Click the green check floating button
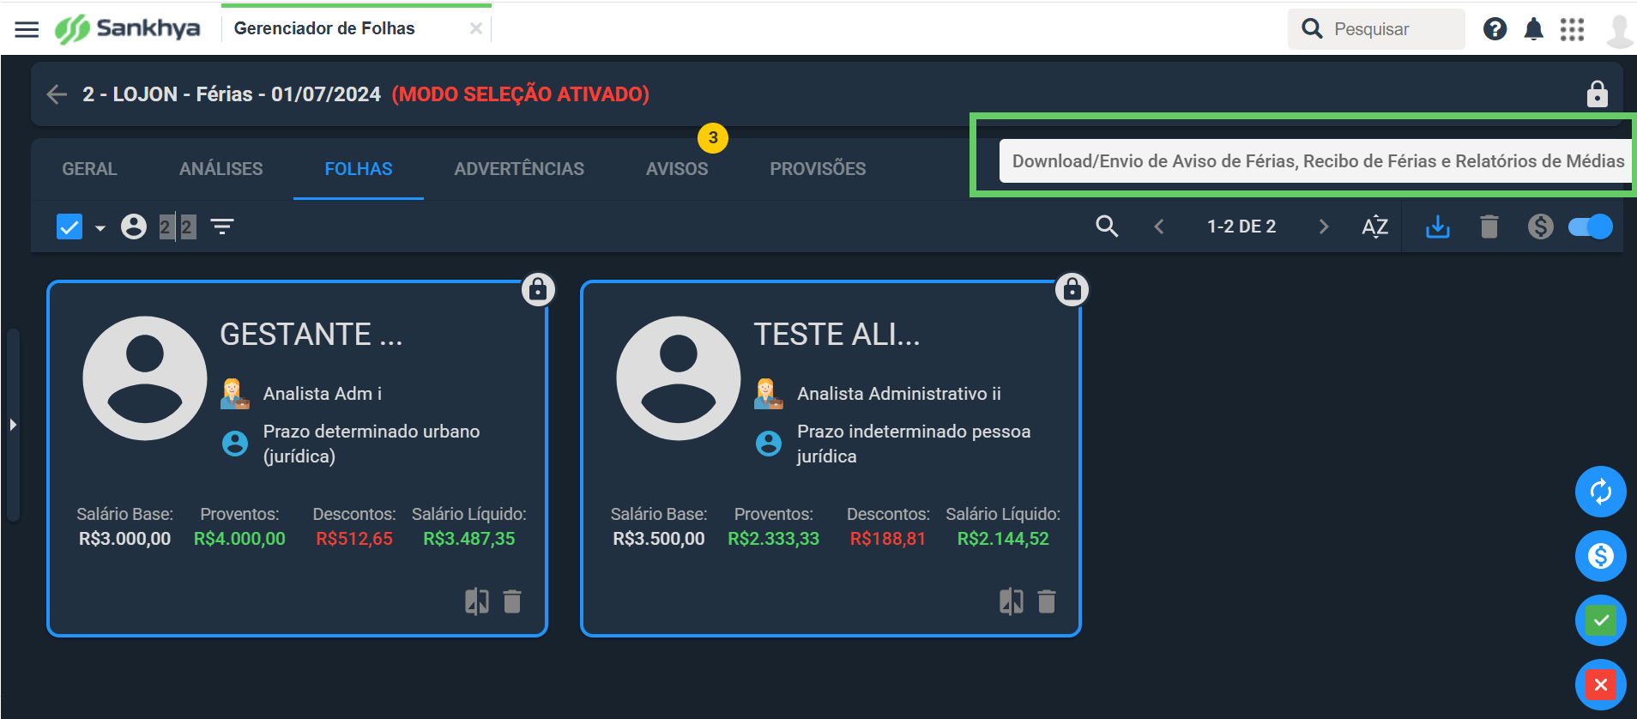 click(1600, 620)
